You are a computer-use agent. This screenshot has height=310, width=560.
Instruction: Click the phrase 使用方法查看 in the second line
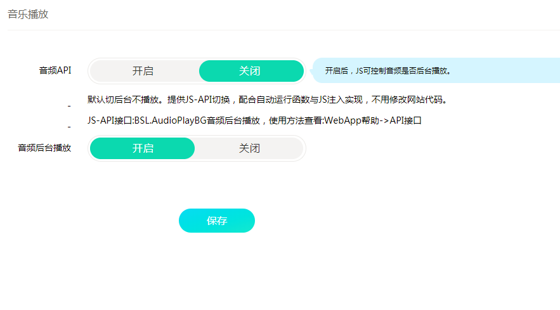point(296,120)
